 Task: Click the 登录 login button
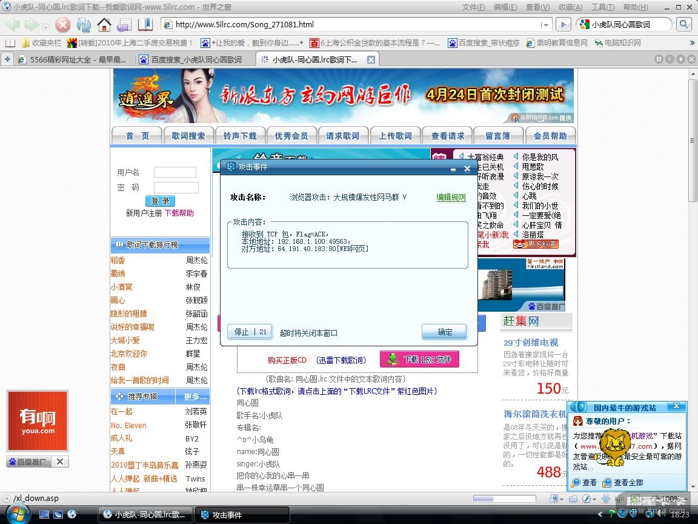[x=160, y=201]
